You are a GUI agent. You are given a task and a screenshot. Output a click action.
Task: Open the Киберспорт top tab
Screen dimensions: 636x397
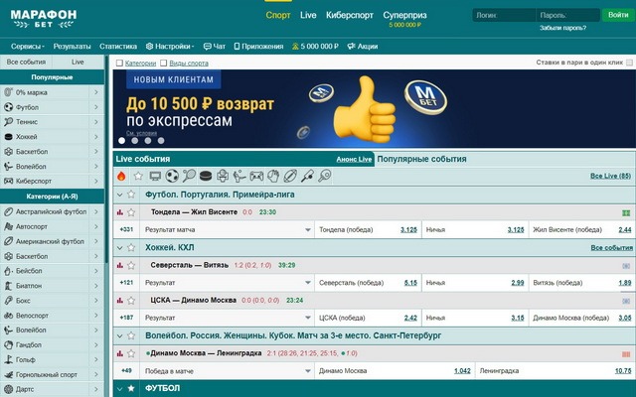(x=350, y=16)
